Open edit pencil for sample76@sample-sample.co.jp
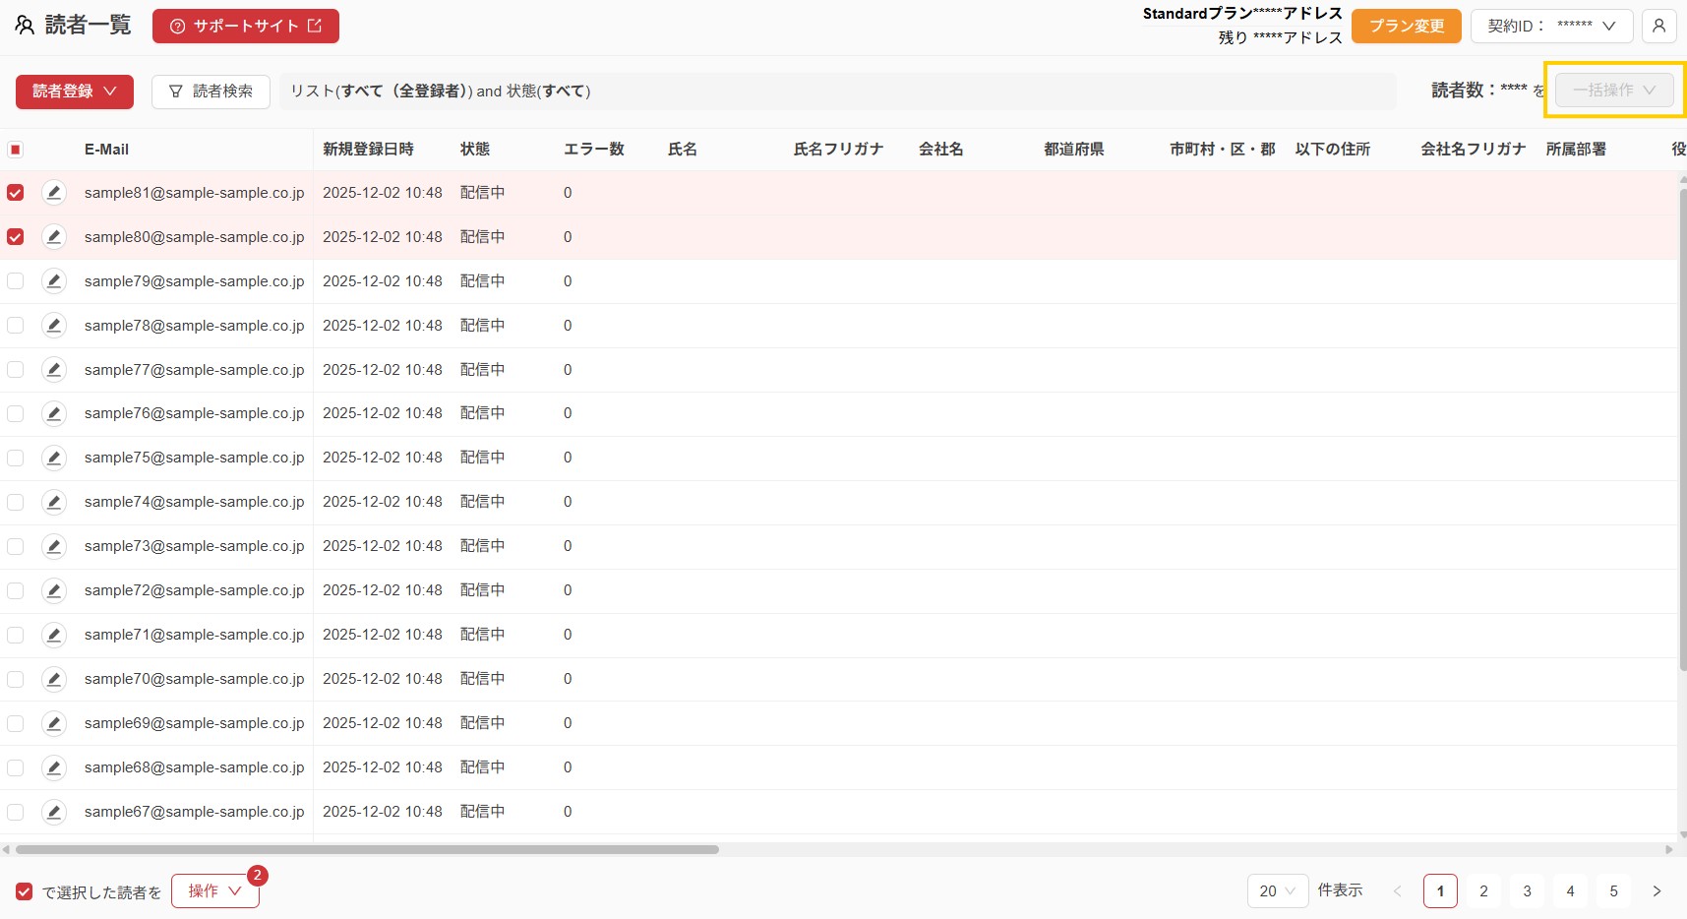The width and height of the screenshot is (1687, 919). (x=54, y=413)
